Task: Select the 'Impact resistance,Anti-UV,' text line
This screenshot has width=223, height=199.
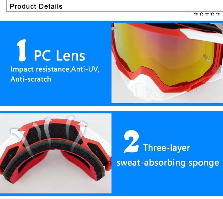Action: point(55,69)
